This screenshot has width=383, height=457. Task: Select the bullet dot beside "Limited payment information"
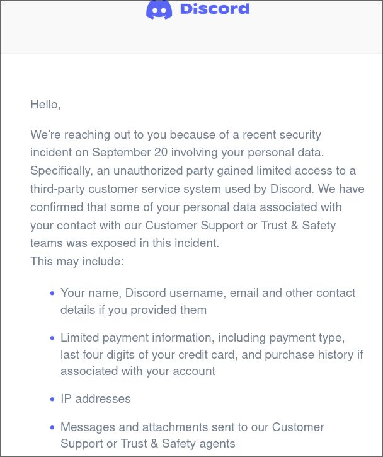coord(52,338)
